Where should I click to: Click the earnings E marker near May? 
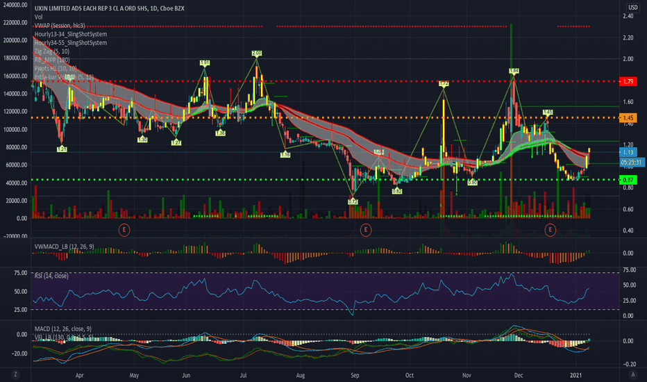click(x=124, y=230)
